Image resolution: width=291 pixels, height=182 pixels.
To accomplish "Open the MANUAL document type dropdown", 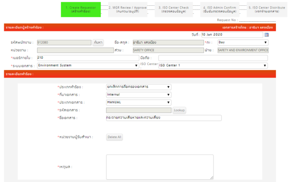I will 139,102.
